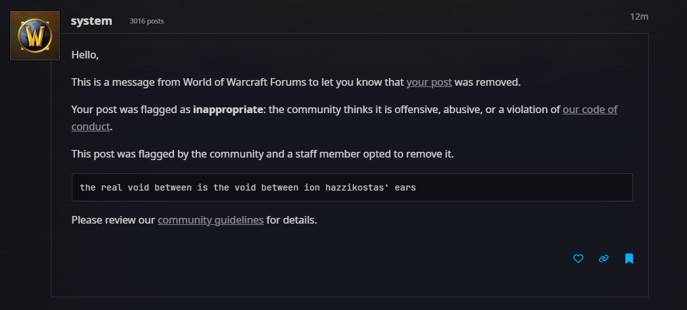
Task: Click the underlined word "conduct"
Action: coord(91,127)
